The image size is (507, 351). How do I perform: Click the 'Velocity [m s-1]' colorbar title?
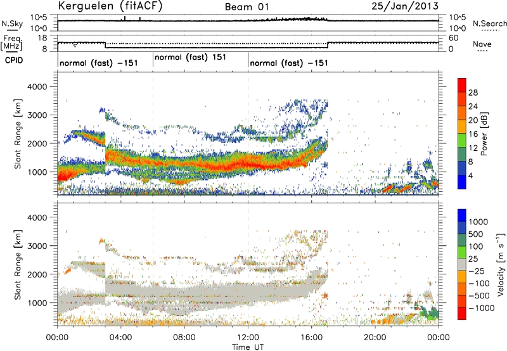click(x=501, y=264)
